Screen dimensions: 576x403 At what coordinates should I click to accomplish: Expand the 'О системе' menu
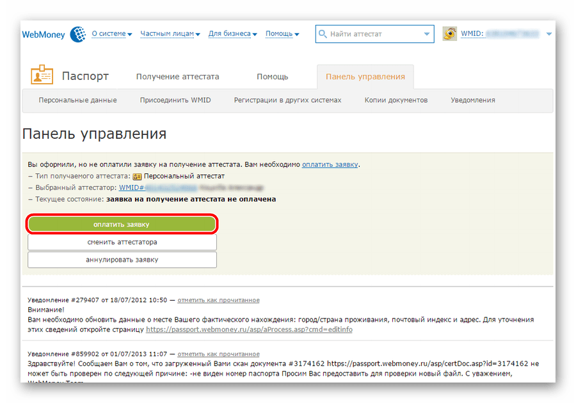click(x=111, y=34)
